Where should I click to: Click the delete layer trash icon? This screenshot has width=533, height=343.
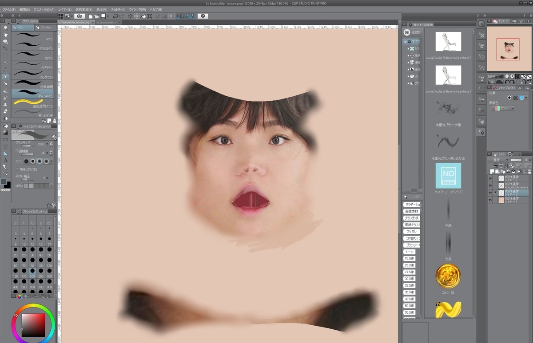529,172
